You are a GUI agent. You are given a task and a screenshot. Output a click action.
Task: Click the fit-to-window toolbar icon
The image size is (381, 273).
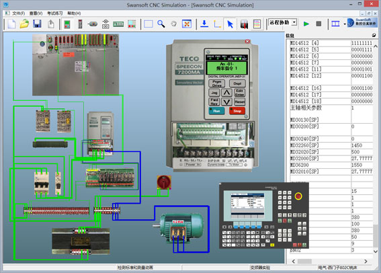tap(187, 24)
